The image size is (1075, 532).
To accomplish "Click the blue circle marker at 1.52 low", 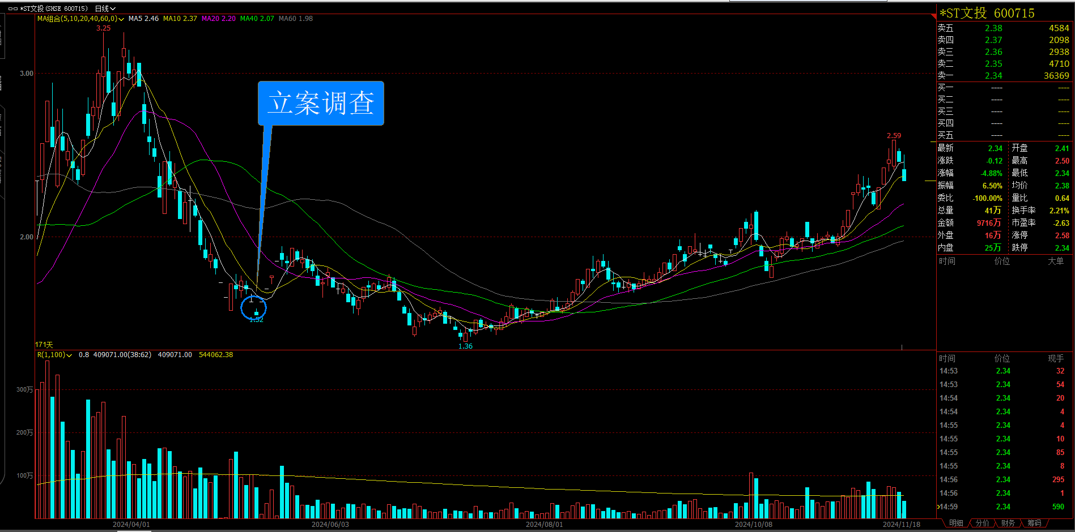I will [x=253, y=308].
